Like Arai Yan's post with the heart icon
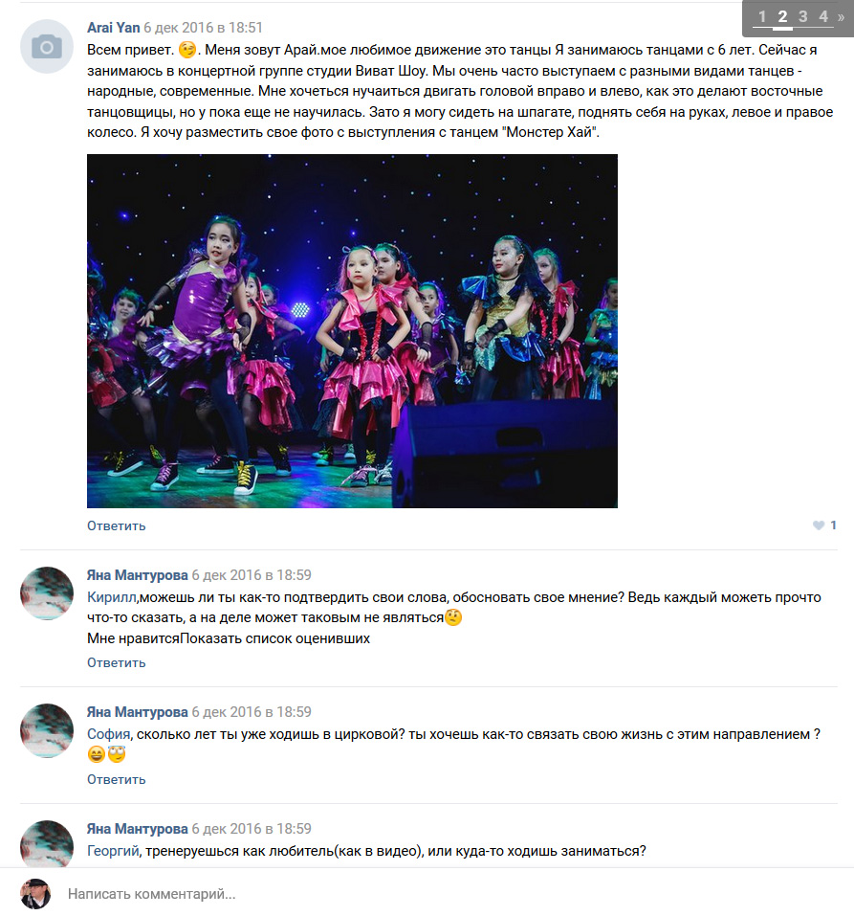 (819, 525)
